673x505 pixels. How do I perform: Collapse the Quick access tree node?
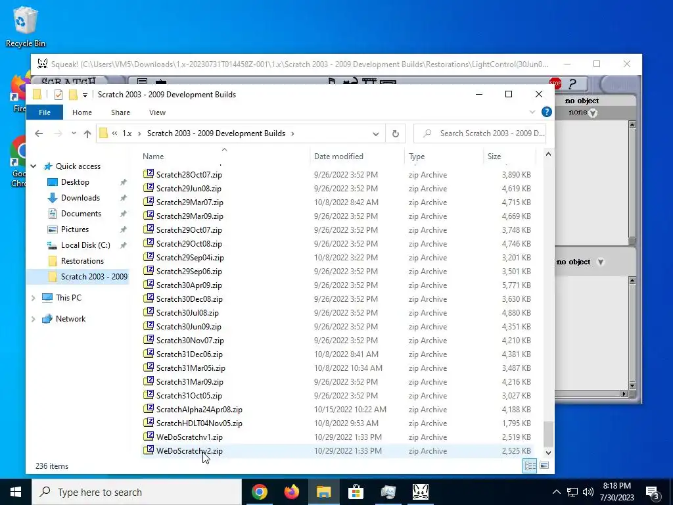(x=34, y=166)
